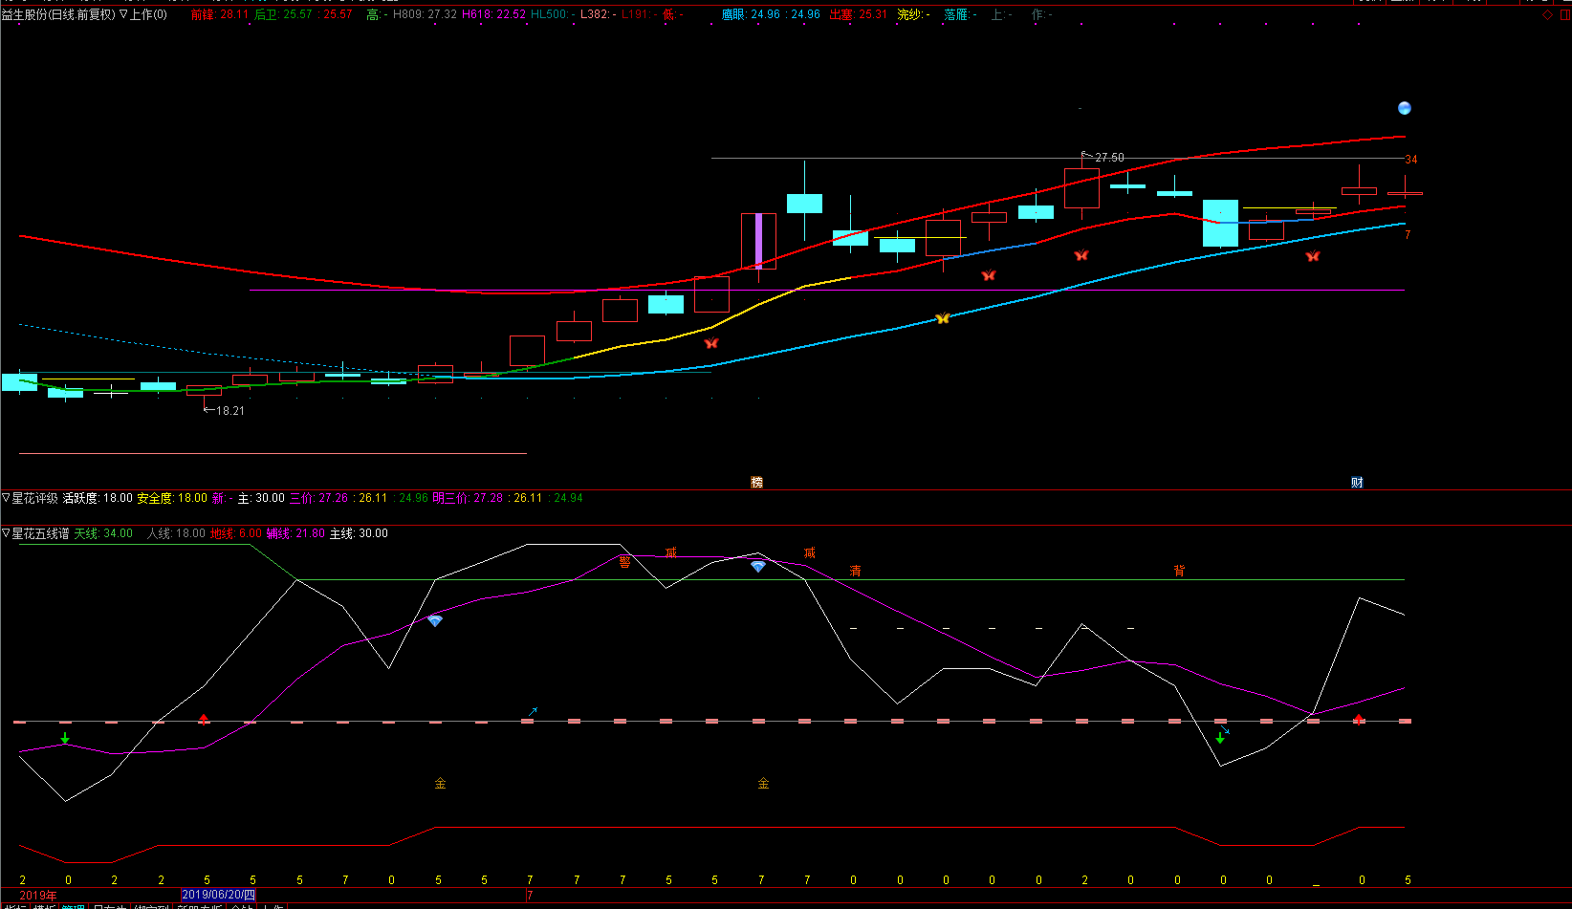1572x909 pixels.
Task: Click the first 金 signal label in indicator
Action: click(x=440, y=783)
